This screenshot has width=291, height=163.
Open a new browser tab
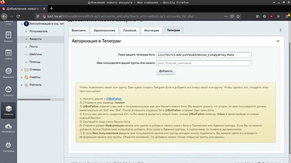(51, 9)
